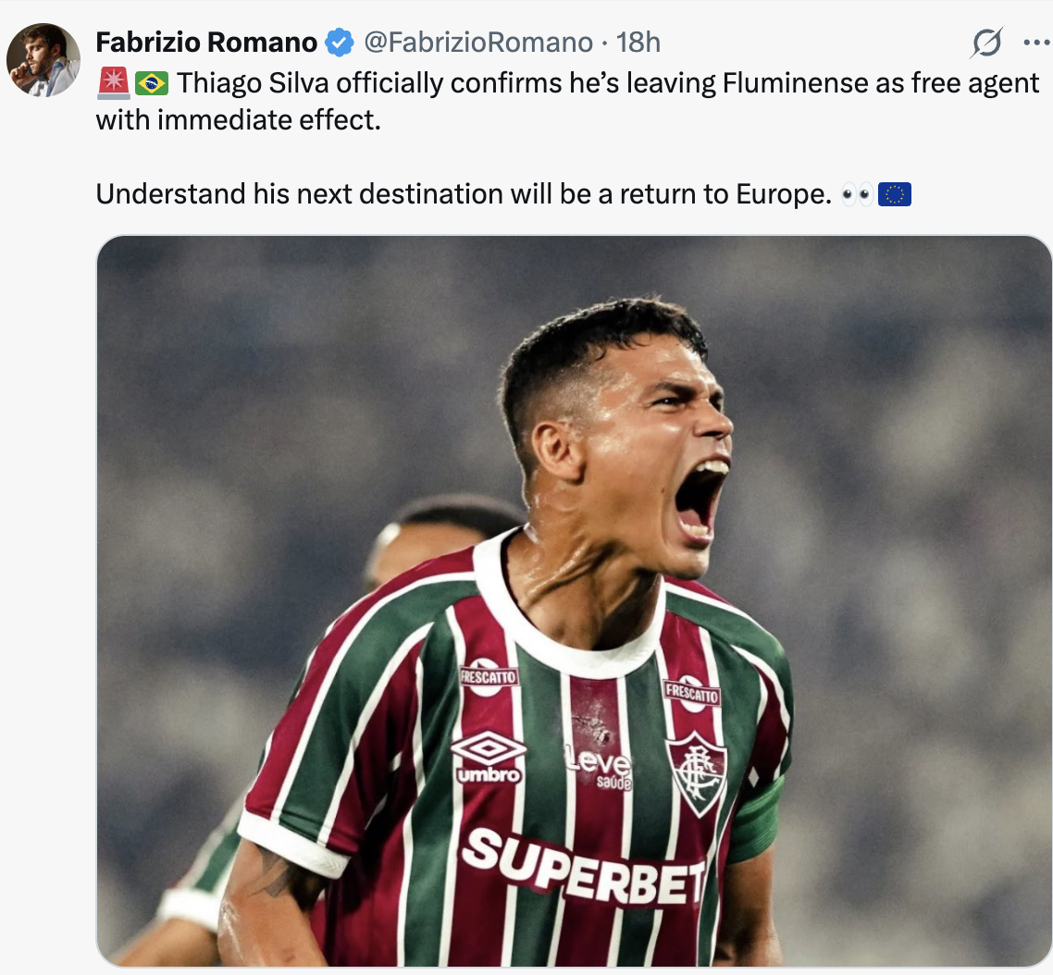1053x975 pixels.
Task: Click the Fluminense crest on the shirt
Action: 697,772
